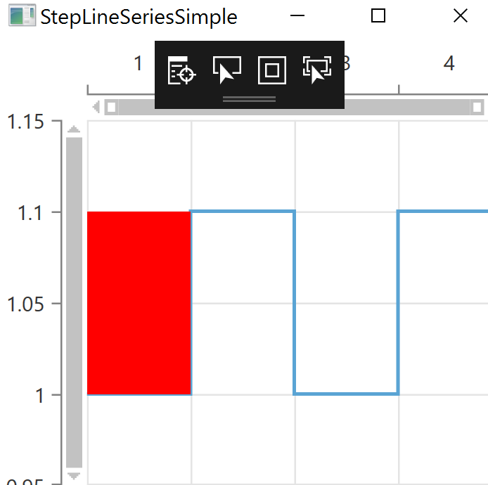Image resolution: width=488 pixels, height=485 pixels.
Task: Open the Live Visual Tree debug tool
Action: (x=181, y=71)
